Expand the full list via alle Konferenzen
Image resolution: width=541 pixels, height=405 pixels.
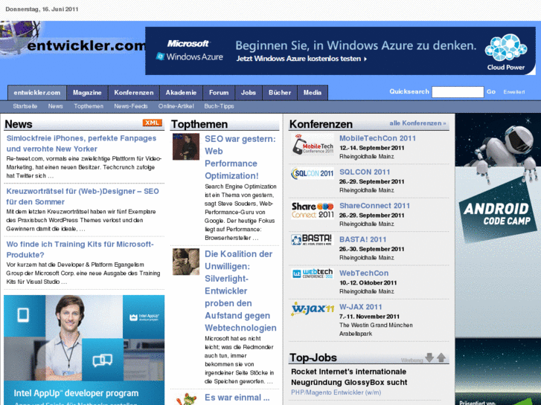(x=417, y=123)
